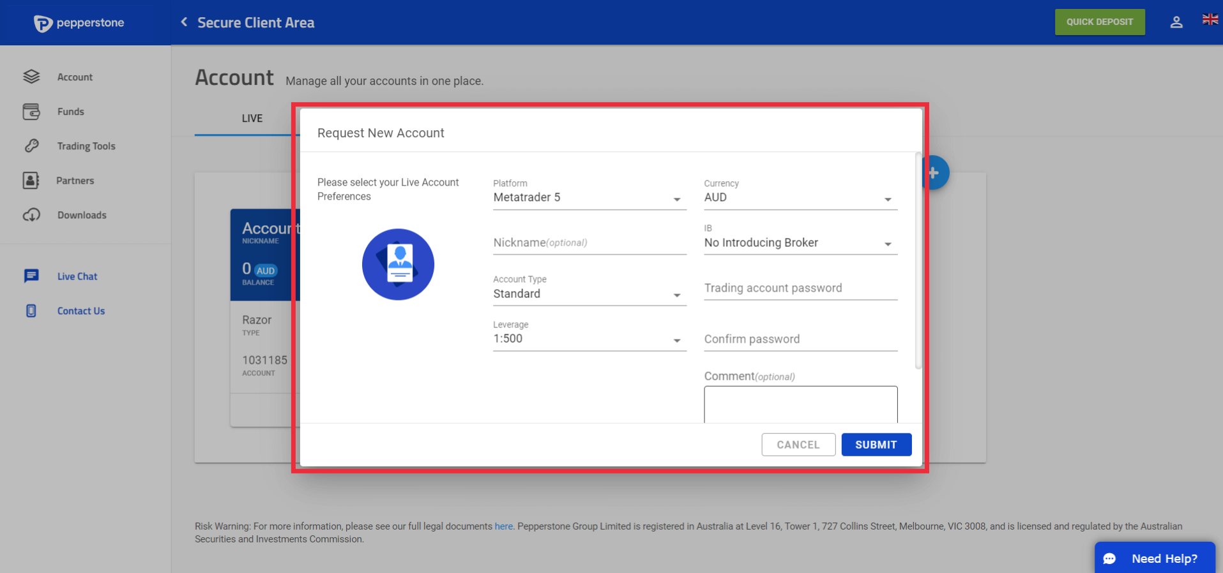Select the Partners contact book icon
Image resolution: width=1223 pixels, height=573 pixels.
(x=31, y=181)
